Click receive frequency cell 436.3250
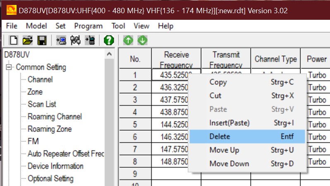 pyautogui.click(x=170, y=87)
